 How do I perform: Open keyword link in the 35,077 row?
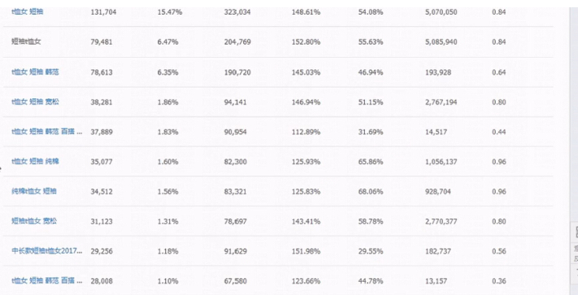pos(35,162)
